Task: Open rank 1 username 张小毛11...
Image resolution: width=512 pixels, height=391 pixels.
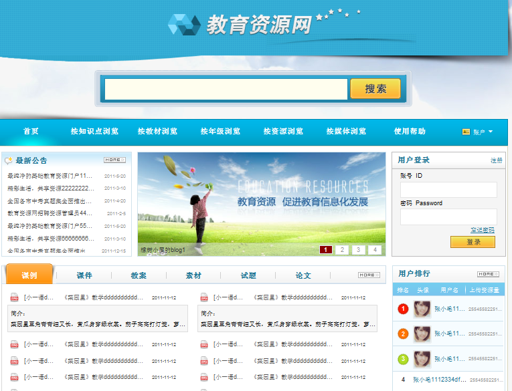Action: (449, 309)
